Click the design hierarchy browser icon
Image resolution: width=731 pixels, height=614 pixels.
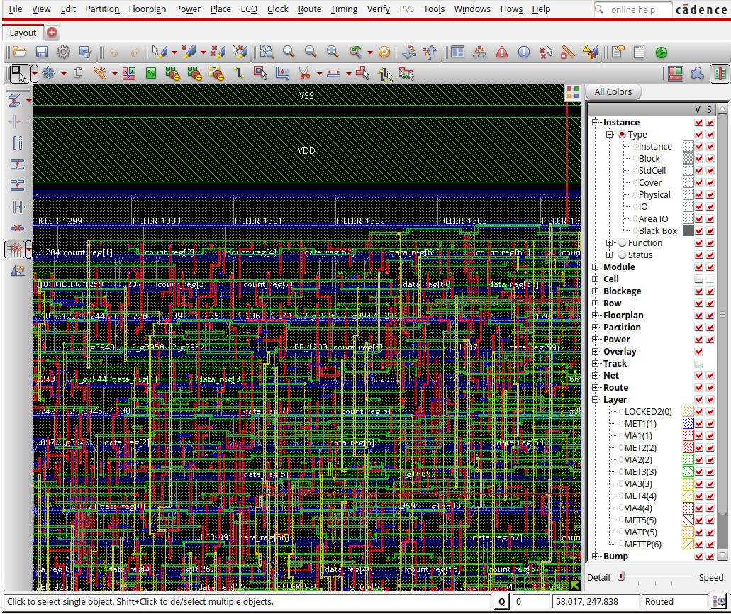click(480, 52)
